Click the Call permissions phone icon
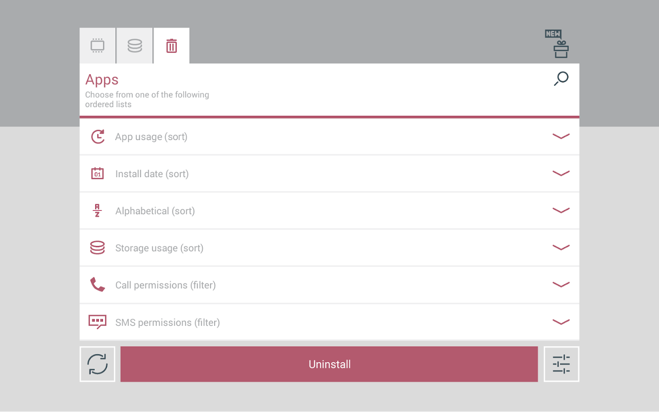659x412 pixels. point(97,285)
